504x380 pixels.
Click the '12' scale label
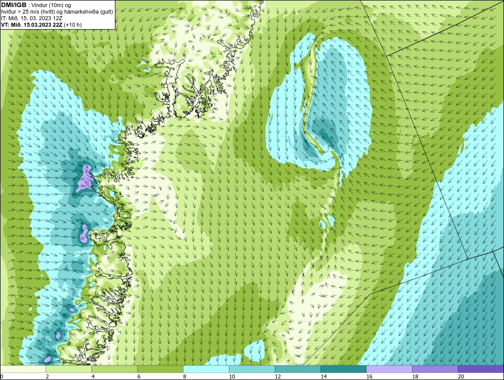click(278, 376)
